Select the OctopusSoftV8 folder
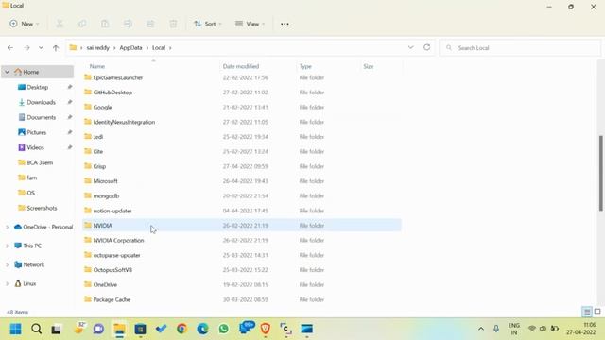 [112, 270]
